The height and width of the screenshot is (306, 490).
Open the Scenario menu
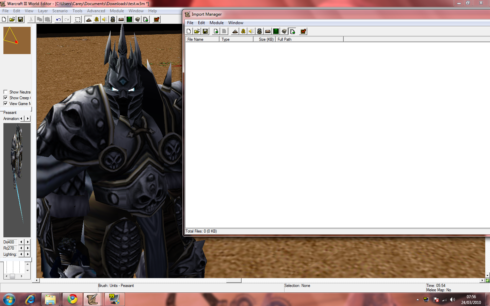tap(60, 11)
